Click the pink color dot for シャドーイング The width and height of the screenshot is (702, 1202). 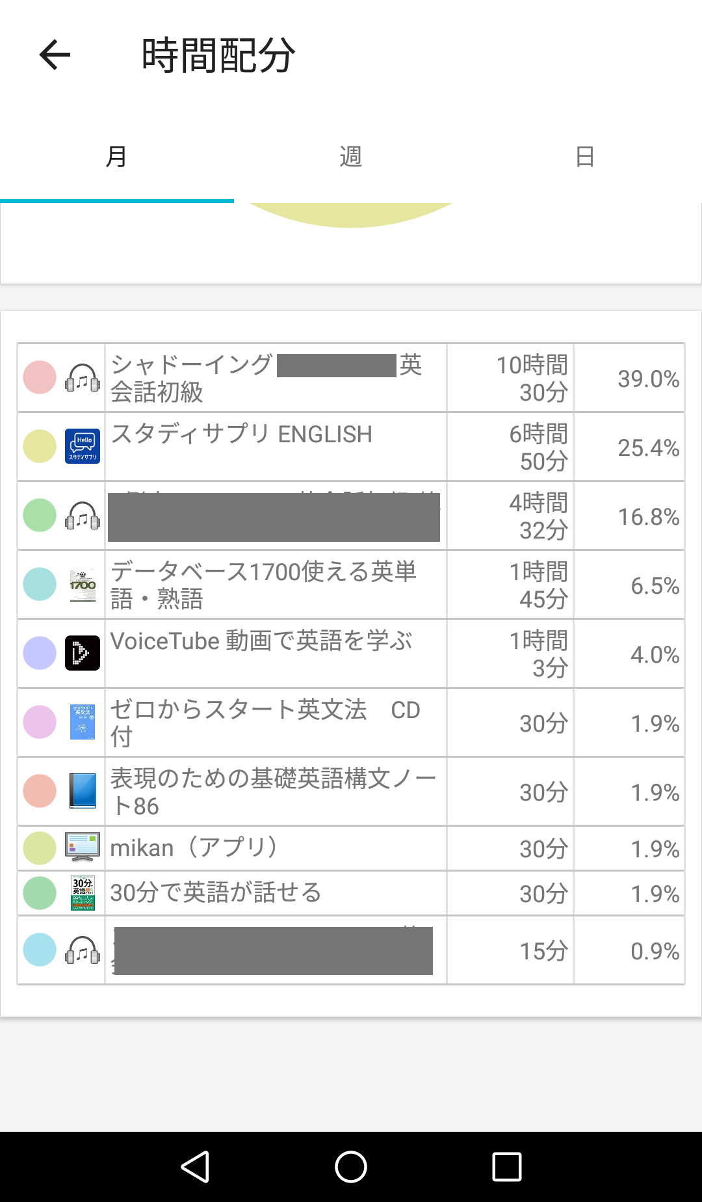click(x=40, y=377)
